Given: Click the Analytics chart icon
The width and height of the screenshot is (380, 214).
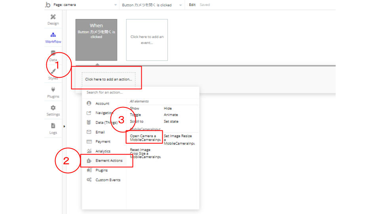Looking at the screenshot, I should 89,151.
